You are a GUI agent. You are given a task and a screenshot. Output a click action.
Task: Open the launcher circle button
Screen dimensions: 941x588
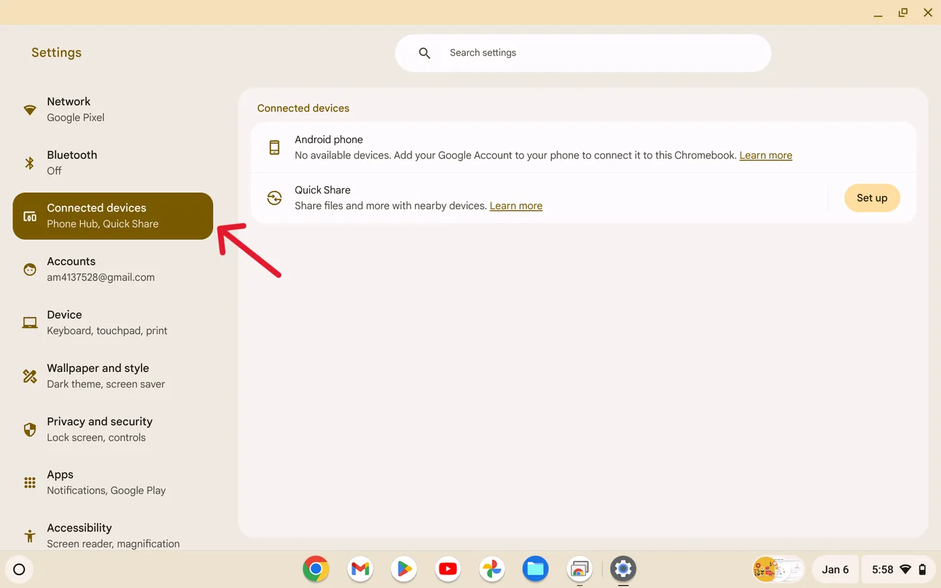(19, 569)
